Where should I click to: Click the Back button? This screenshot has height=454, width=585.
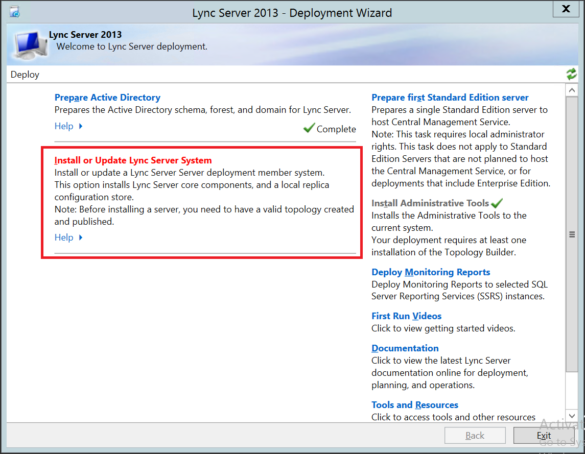pyautogui.click(x=475, y=435)
